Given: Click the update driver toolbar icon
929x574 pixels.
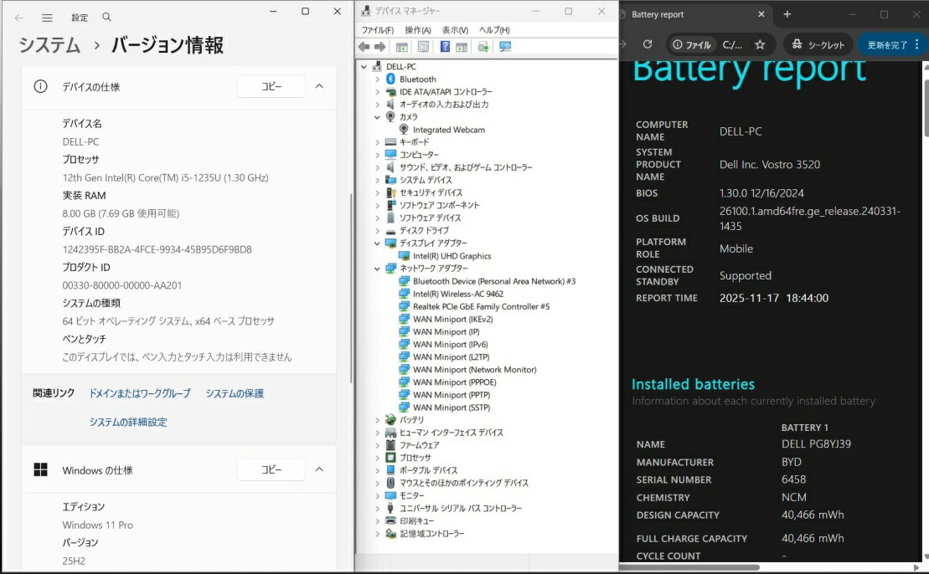Looking at the screenshot, I should coord(483,47).
